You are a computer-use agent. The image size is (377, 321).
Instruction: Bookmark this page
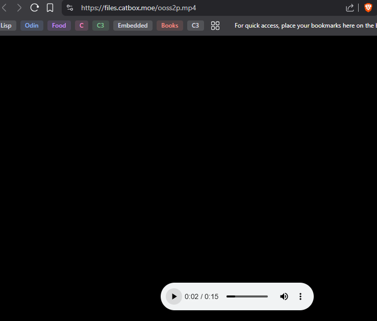click(50, 8)
